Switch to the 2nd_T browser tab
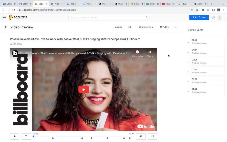 (73, 4)
